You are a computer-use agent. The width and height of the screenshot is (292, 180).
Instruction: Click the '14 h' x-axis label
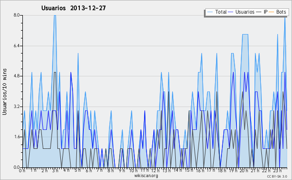178,170
